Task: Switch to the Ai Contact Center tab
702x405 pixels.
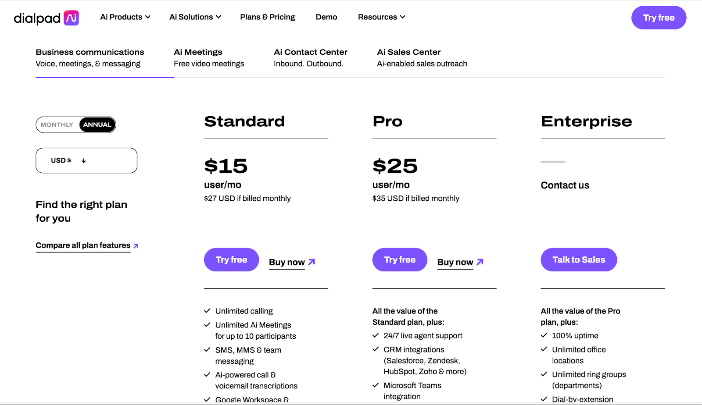Action: click(x=310, y=57)
